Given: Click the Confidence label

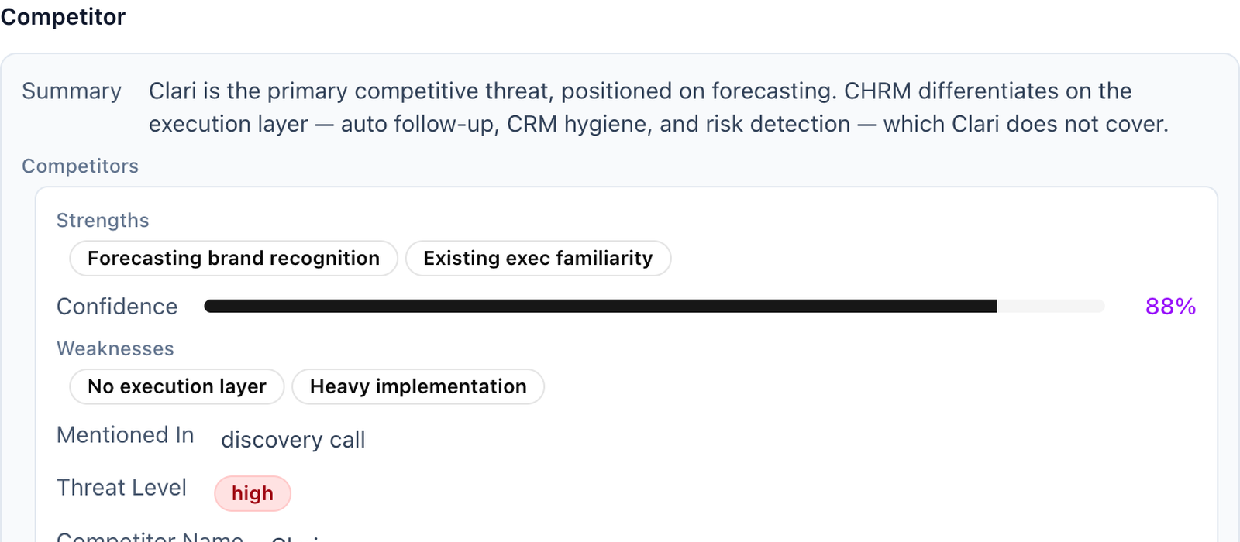Looking at the screenshot, I should [x=117, y=307].
